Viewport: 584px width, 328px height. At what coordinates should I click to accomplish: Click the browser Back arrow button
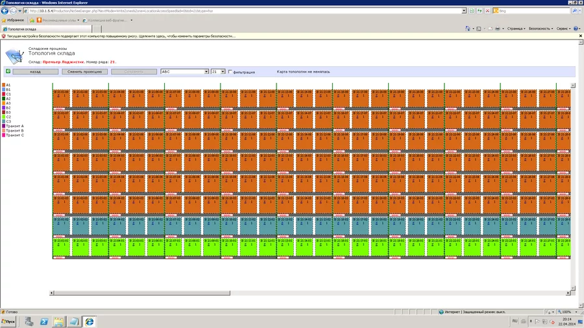[5, 11]
